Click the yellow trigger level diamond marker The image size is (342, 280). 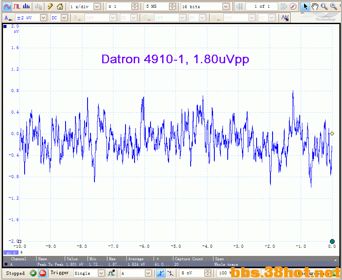[x=332, y=134]
